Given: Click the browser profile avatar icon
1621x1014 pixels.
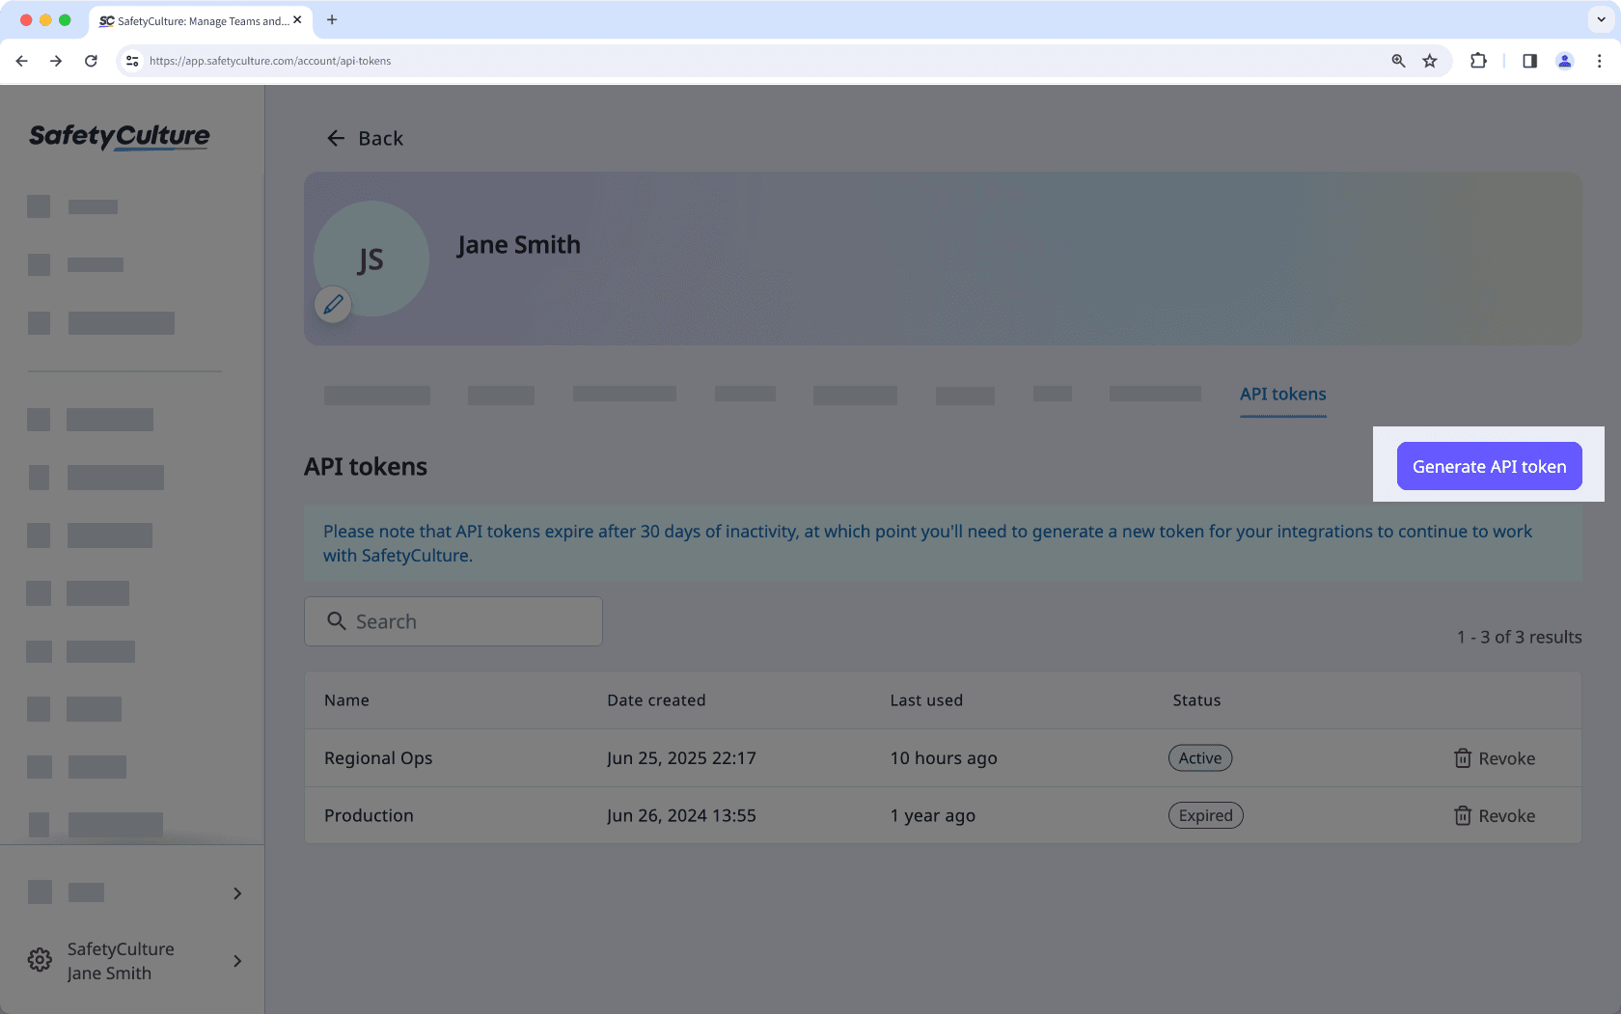Looking at the screenshot, I should pyautogui.click(x=1564, y=61).
